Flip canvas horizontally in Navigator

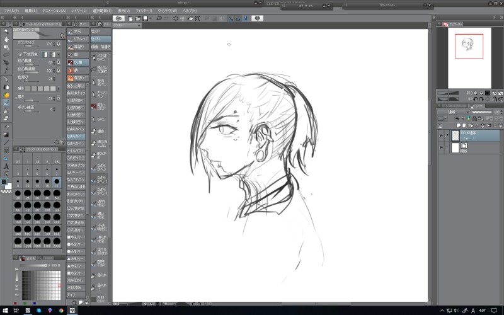coord(495,99)
